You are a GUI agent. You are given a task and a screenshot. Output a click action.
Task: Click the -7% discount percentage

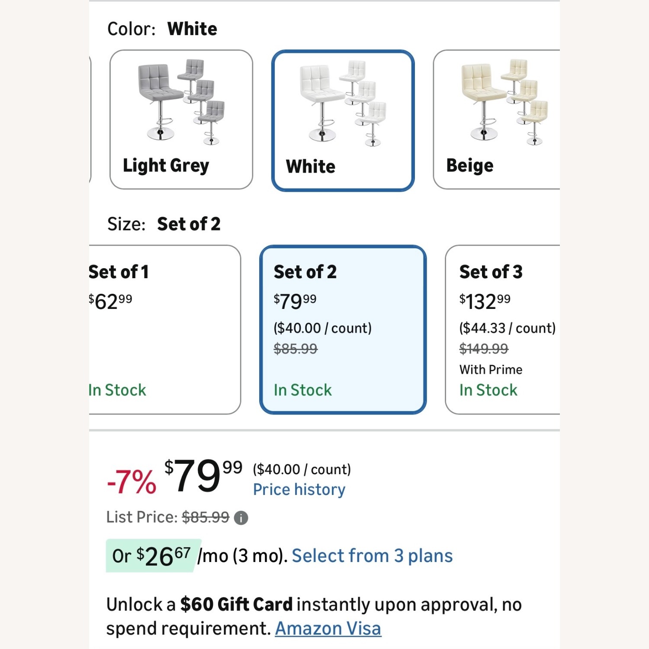(132, 482)
